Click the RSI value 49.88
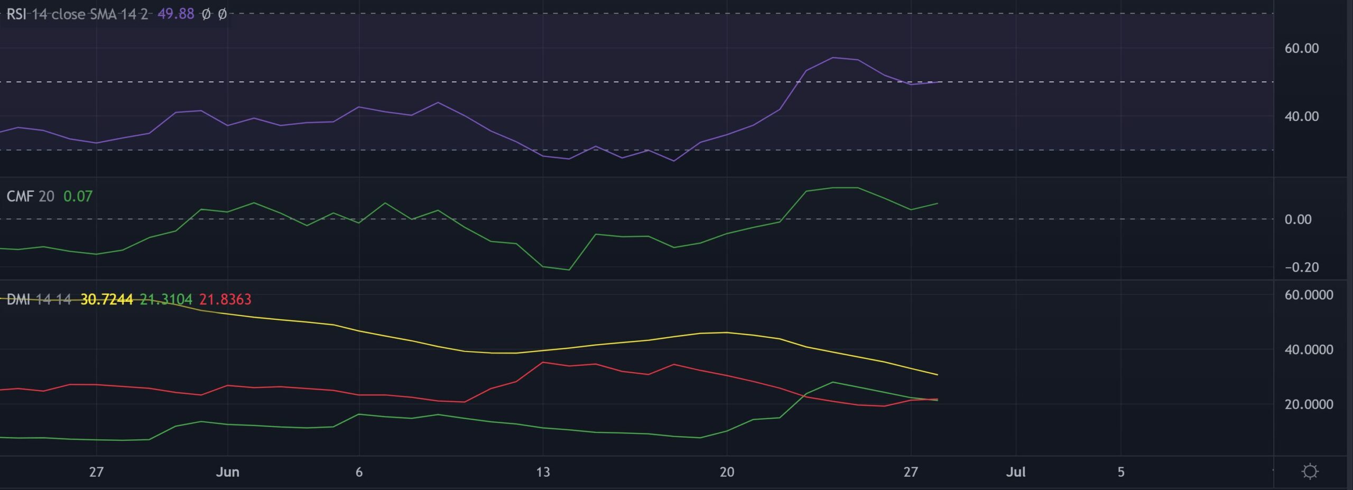Screen dimensions: 1353x490 pyautogui.click(x=175, y=14)
